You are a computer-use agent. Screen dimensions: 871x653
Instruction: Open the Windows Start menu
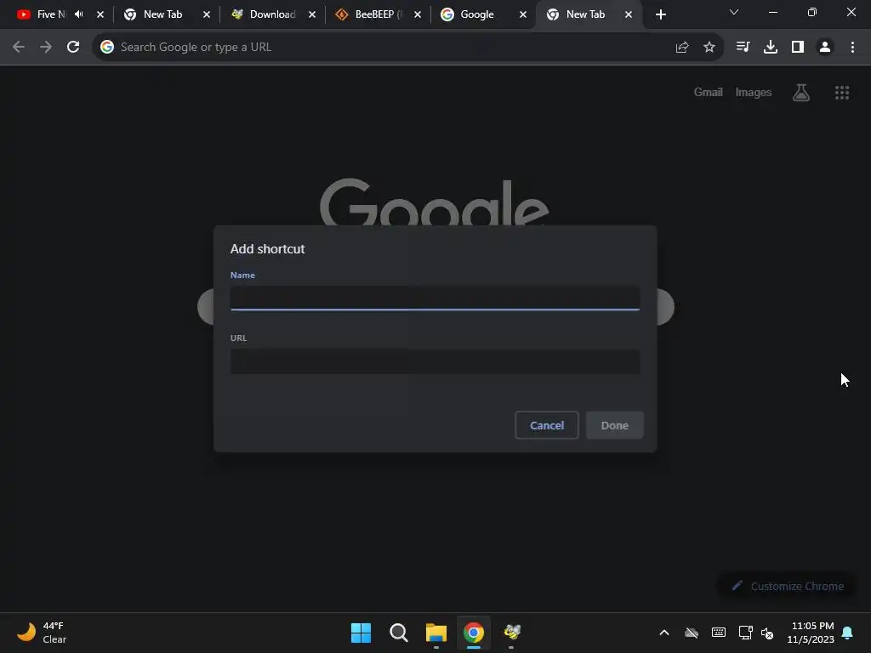click(361, 633)
